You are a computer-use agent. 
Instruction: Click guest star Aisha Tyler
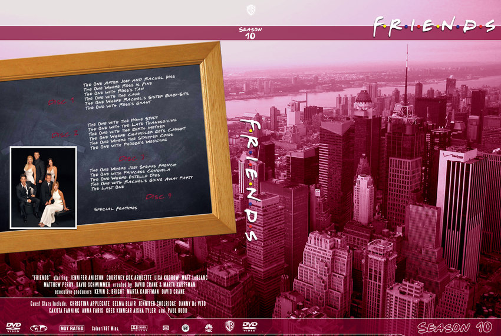click(x=143, y=311)
